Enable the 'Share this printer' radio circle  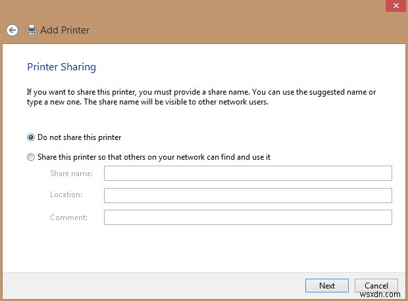pos(31,157)
